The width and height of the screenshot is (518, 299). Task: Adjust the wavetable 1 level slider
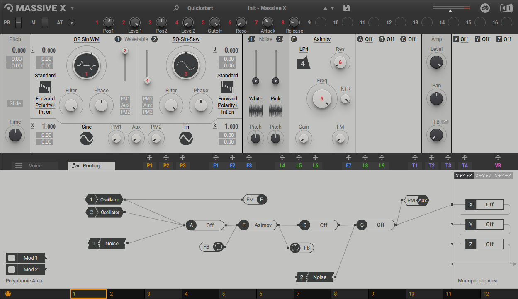pyautogui.click(x=125, y=64)
